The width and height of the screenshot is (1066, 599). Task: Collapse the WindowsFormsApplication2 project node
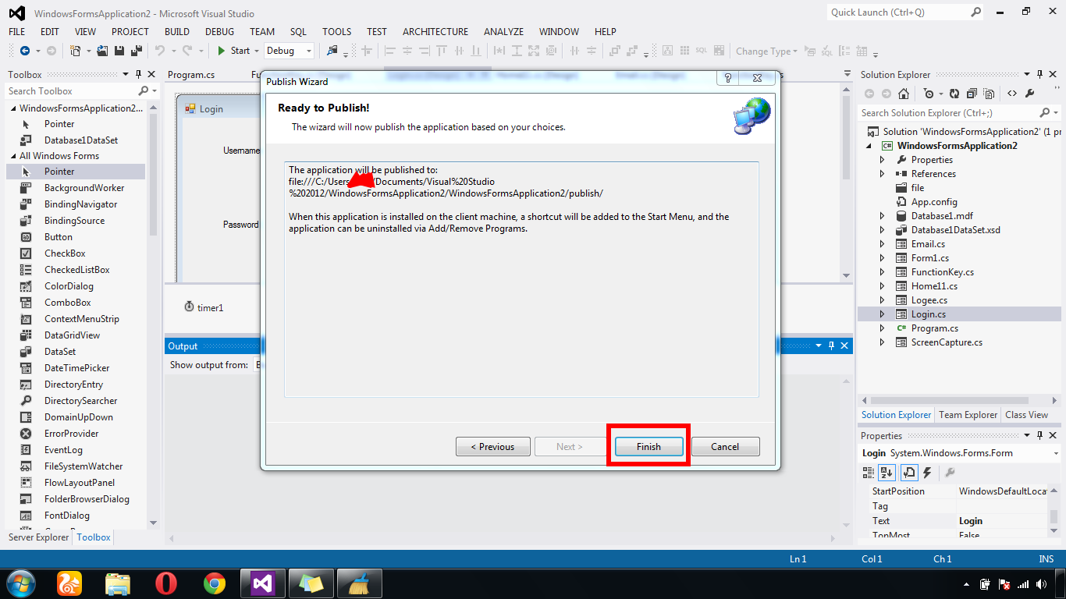870,146
